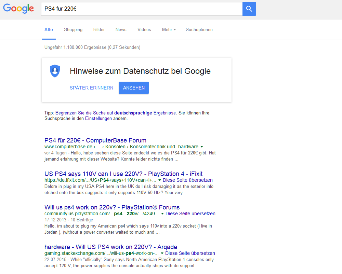Viewport: 342px width, 274px height.
Task: Expand arrow next to gaming.stackexchange.com URL
Action: [x=162, y=253]
